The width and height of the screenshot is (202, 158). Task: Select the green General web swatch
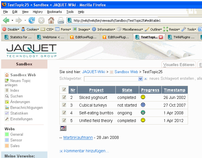(7, 134)
